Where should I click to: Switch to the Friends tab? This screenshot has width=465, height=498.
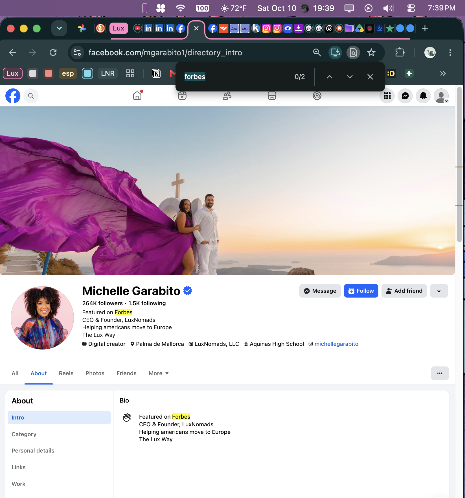[x=126, y=373]
